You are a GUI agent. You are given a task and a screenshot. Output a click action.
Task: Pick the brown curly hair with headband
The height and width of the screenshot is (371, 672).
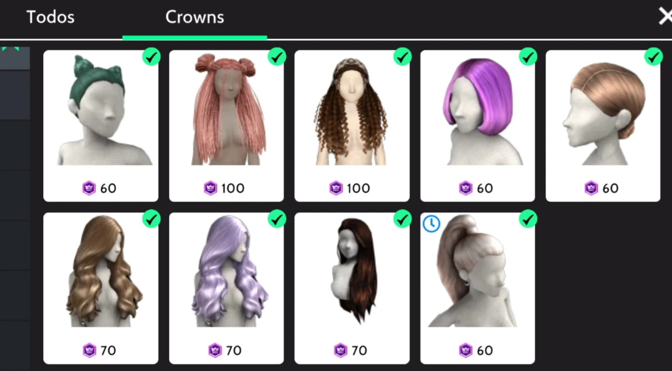352,126
